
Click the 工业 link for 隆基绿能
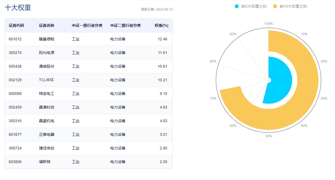pos(76,39)
